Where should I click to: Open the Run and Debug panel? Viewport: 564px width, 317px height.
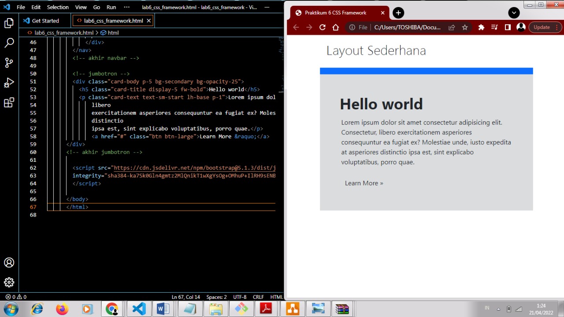(x=9, y=82)
